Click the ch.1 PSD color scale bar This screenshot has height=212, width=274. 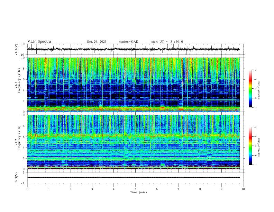click(x=250, y=89)
